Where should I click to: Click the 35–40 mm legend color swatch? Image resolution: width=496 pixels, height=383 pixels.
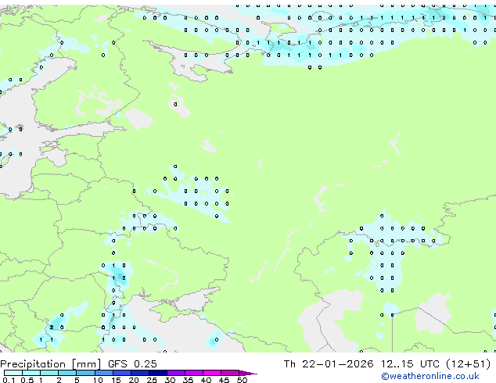193,373
